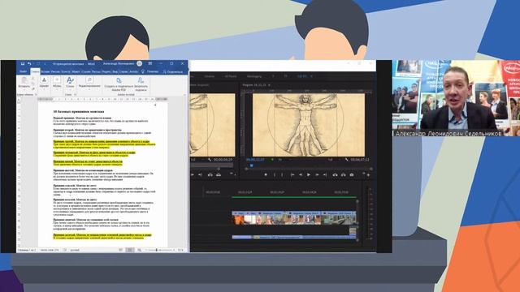Click Mark Out in Program monitor

pyautogui.click(x=283, y=175)
